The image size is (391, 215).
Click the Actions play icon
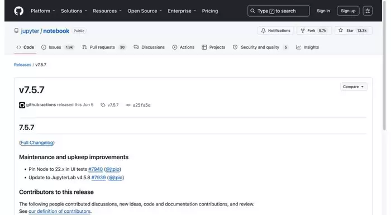click(x=174, y=47)
